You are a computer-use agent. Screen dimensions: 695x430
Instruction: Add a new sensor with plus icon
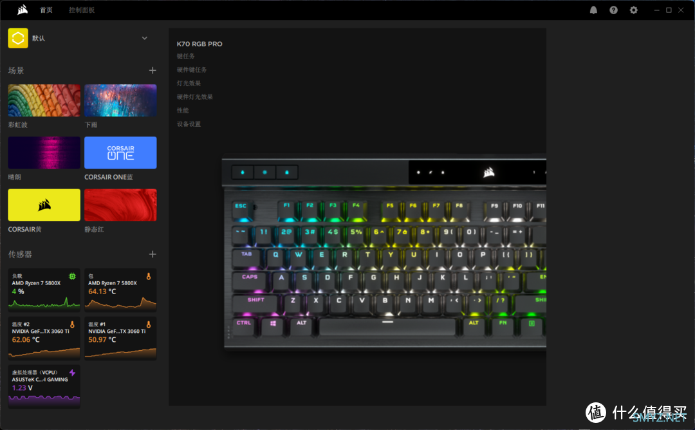pos(153,254)
